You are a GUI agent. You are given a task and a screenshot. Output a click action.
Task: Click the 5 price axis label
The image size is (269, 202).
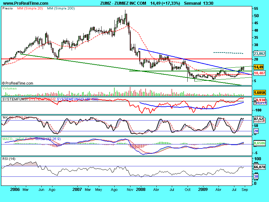click(x=255, y=81)
